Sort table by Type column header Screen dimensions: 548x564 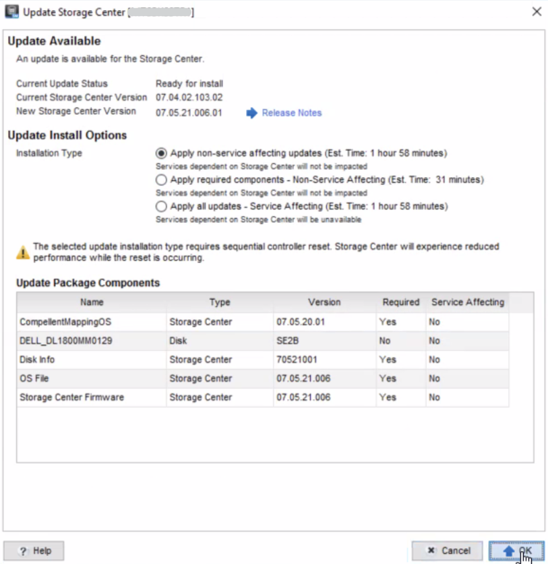pos(220,302)
